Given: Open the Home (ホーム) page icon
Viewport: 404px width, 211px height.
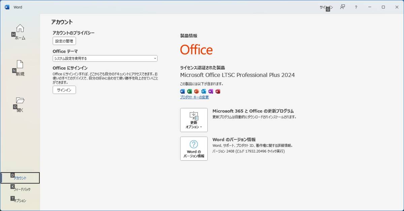Looking at the screenshot, I should pos(20,28).
